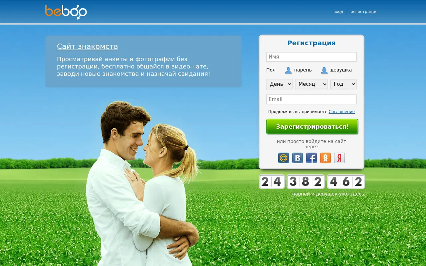Sign in with Yandex icon

(x=339, y=158)
